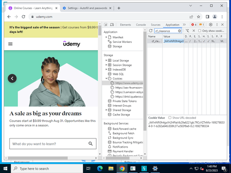This screenshot has width=231, height=173.
Task: Open Service Workers in Application panel
Action: [x=122, y=42]
